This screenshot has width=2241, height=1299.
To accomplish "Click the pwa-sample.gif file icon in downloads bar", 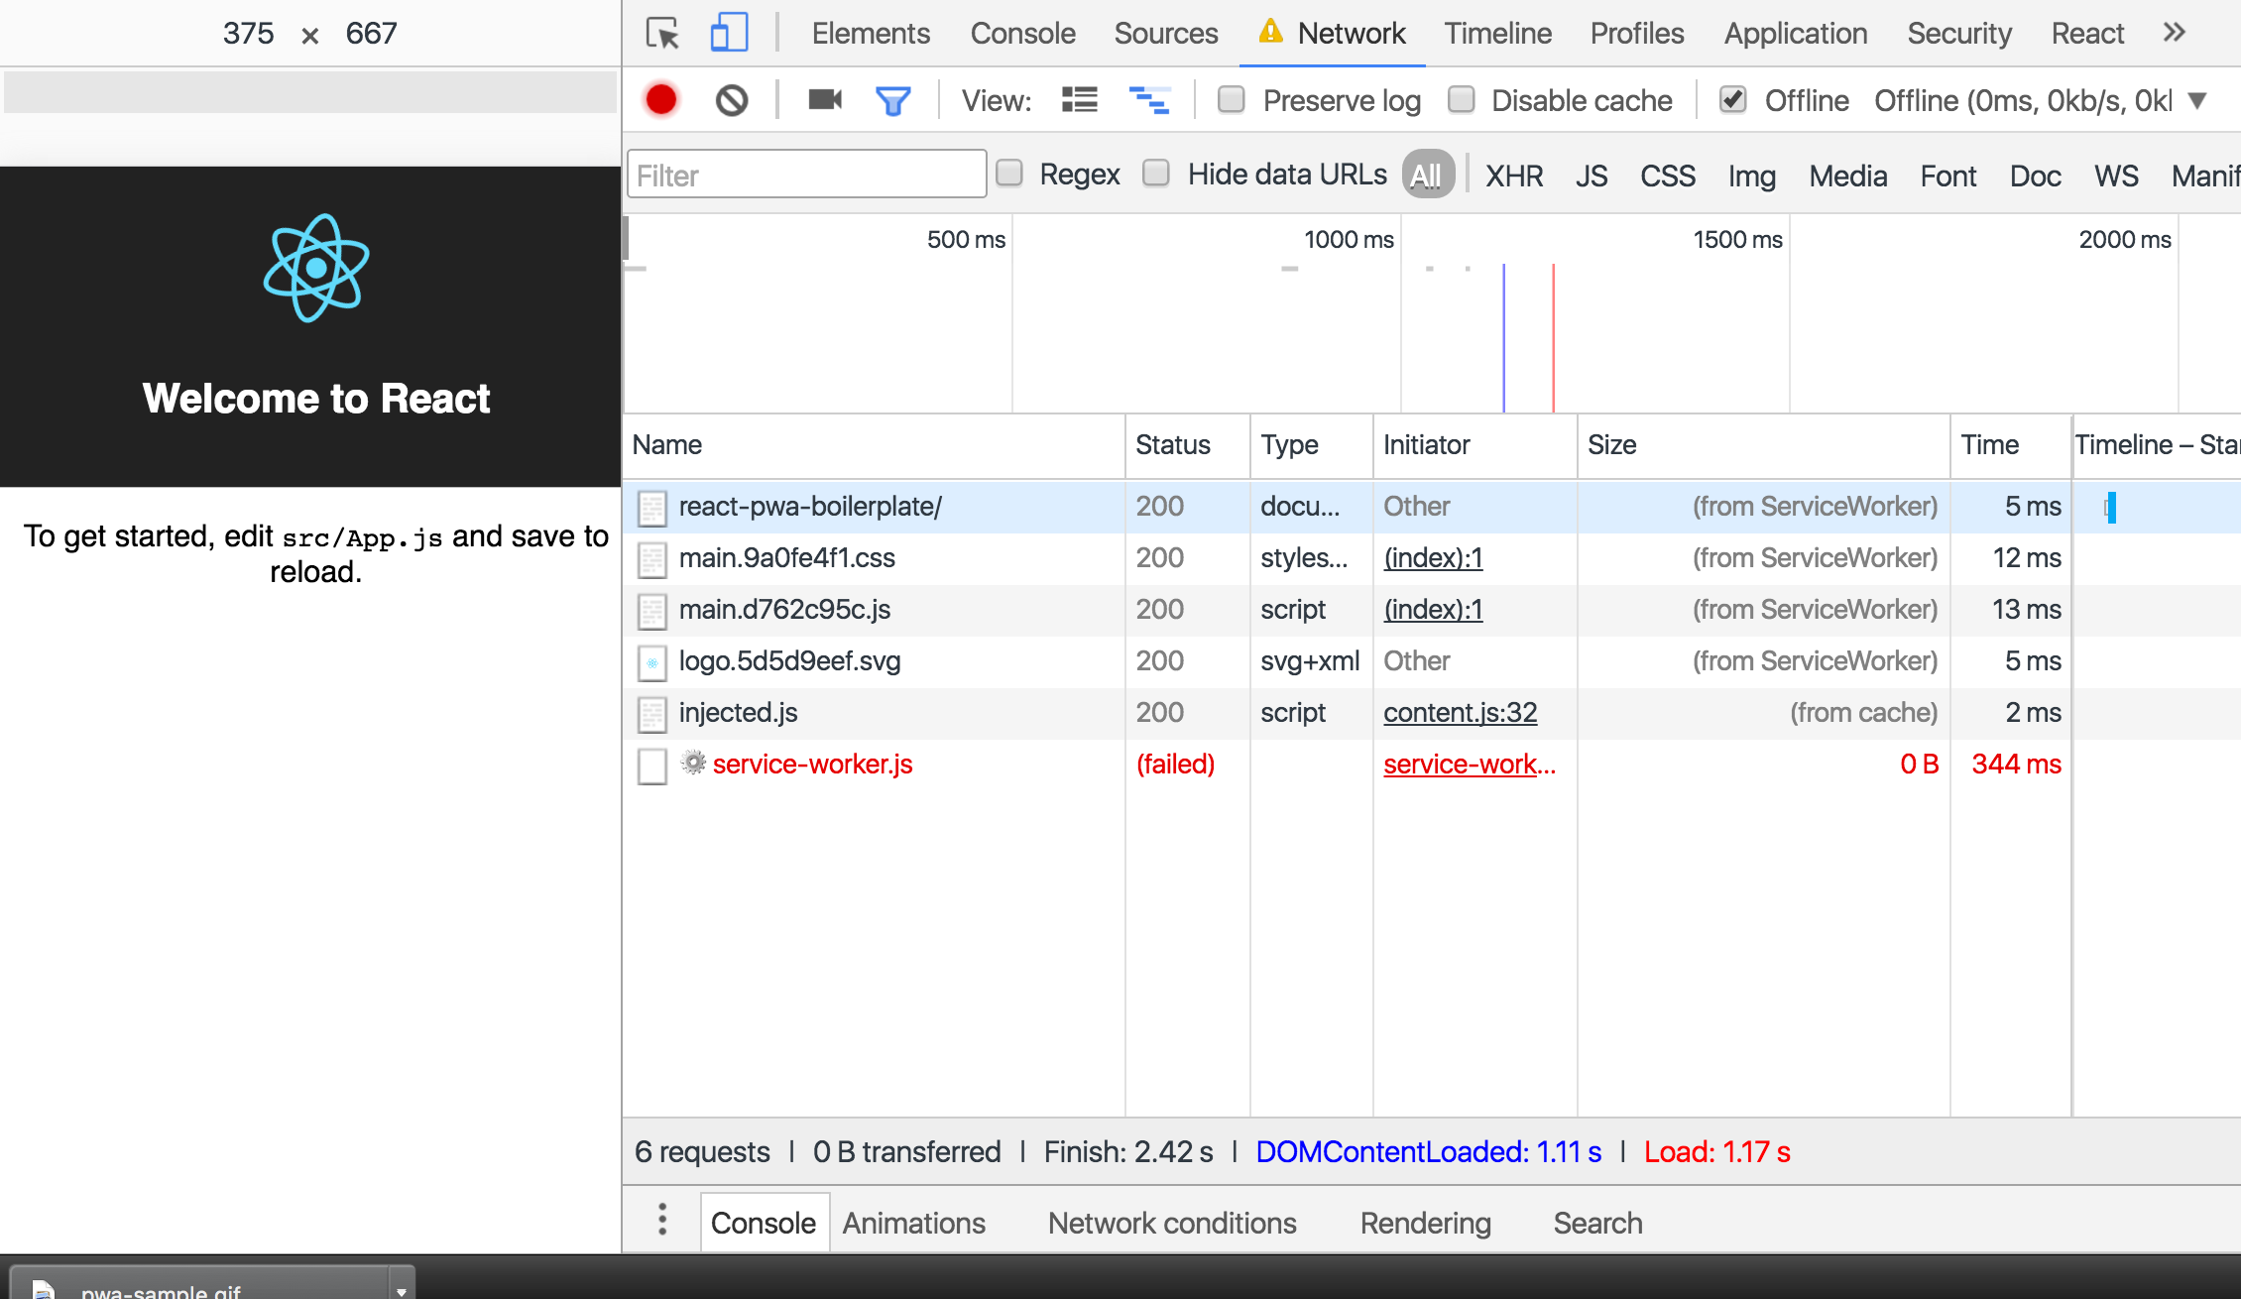I will pos(43,1288).
